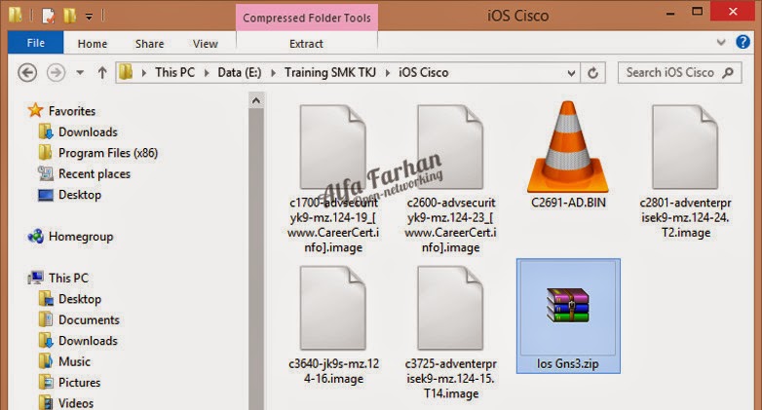
Task: Open address bar history dropdown
Action: click(571, 73)
